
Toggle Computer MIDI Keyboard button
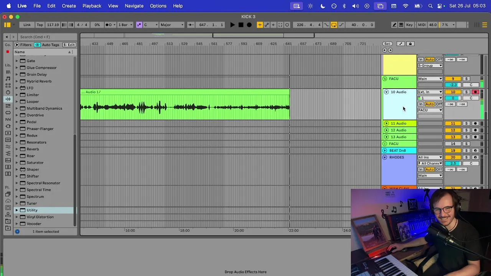[401, 25]
